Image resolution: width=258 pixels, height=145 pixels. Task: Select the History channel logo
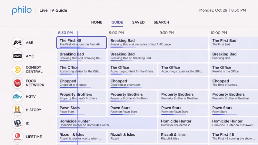point(17,110)
